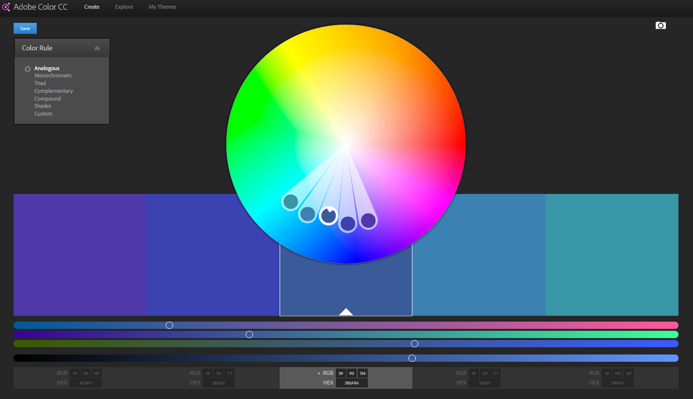Click the Adobe Color CC logo icon

(x=6, y=7)
